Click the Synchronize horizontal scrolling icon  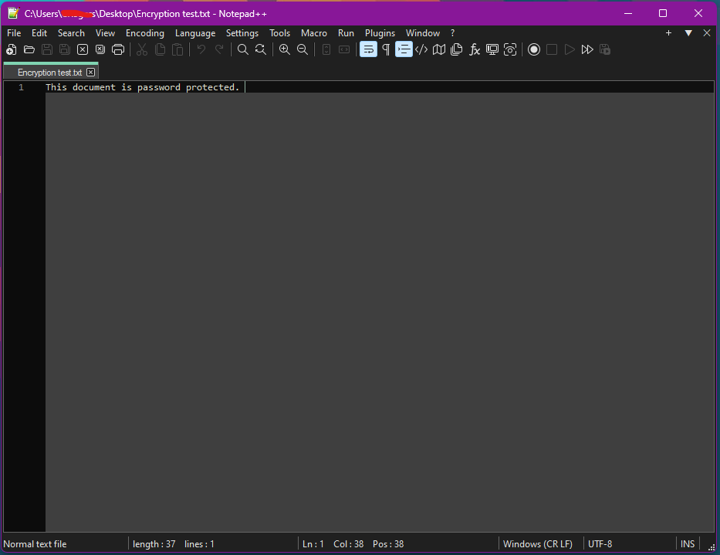[x=344, y=49]
